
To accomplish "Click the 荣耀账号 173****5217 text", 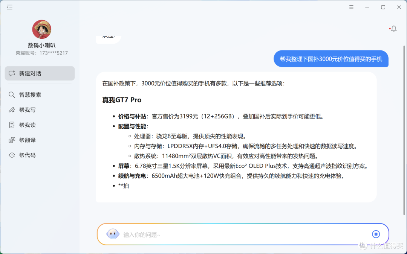I will 42,53.
